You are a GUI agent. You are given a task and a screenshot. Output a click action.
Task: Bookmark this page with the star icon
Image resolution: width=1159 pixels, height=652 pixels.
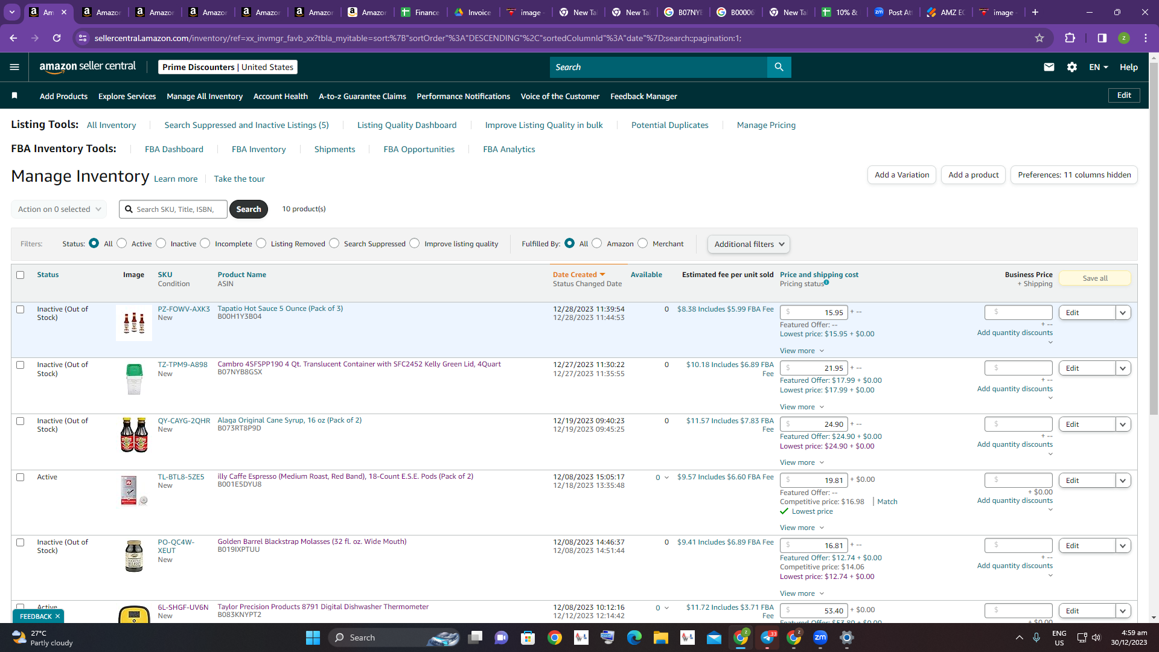coord(1039,38)
